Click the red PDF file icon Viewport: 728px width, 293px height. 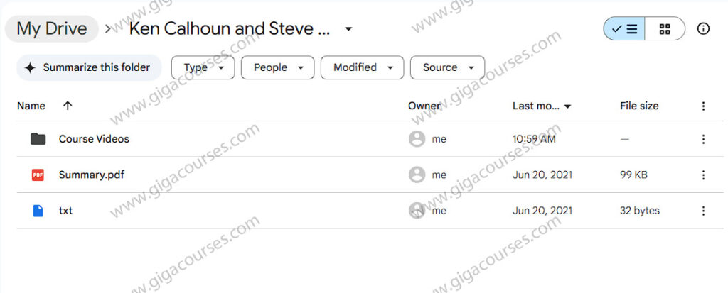click(38, 175)
